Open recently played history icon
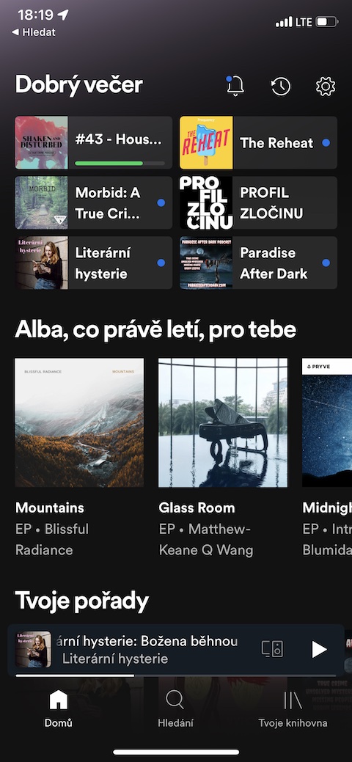The height and width of the screenshot is (762, 352). (281, 87)
